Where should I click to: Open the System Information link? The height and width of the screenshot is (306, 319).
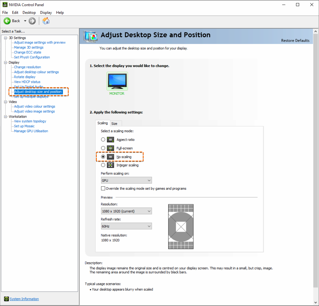[24, 299]
